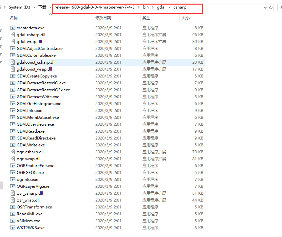Select file name OGRLayerAlg.exe
Viewport: 282px width, 237px height.
point(33,186)
